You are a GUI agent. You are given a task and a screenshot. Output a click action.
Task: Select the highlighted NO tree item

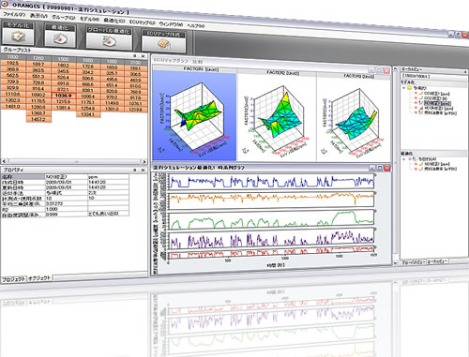[437, 103]
